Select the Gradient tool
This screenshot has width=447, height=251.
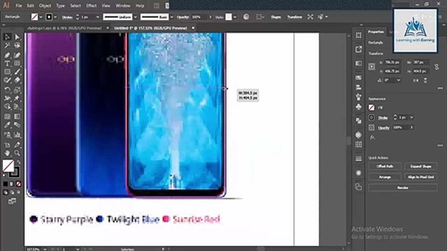point(17,116)
